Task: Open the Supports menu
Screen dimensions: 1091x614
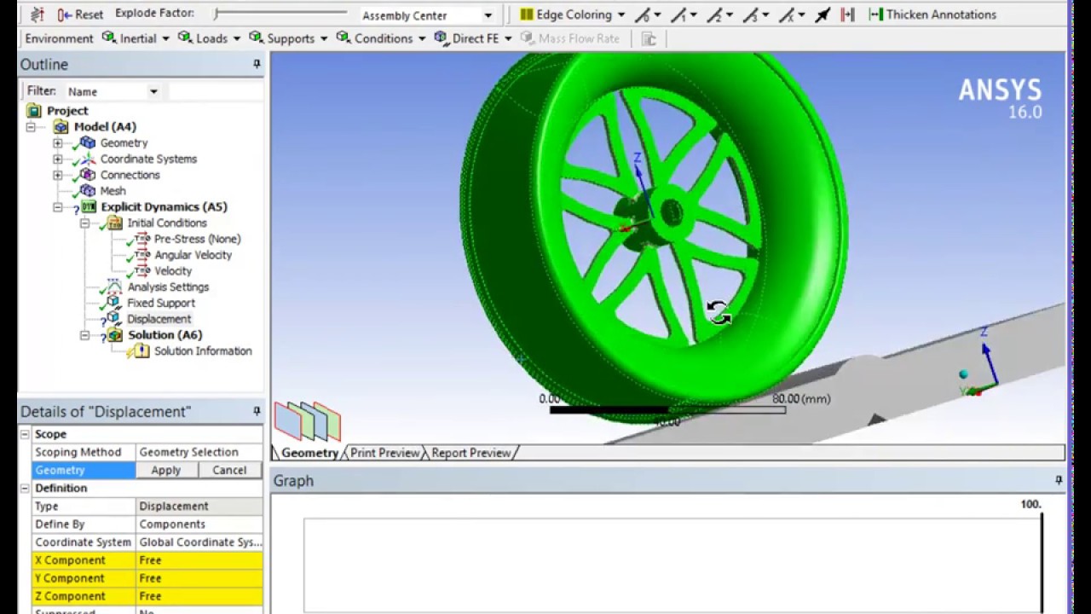Action: 288,38
